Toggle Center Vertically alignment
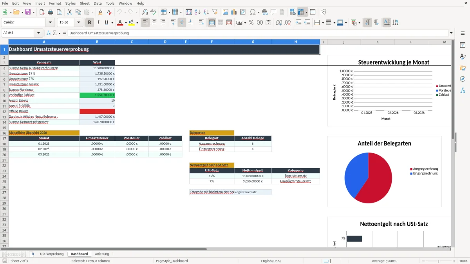 182,23
